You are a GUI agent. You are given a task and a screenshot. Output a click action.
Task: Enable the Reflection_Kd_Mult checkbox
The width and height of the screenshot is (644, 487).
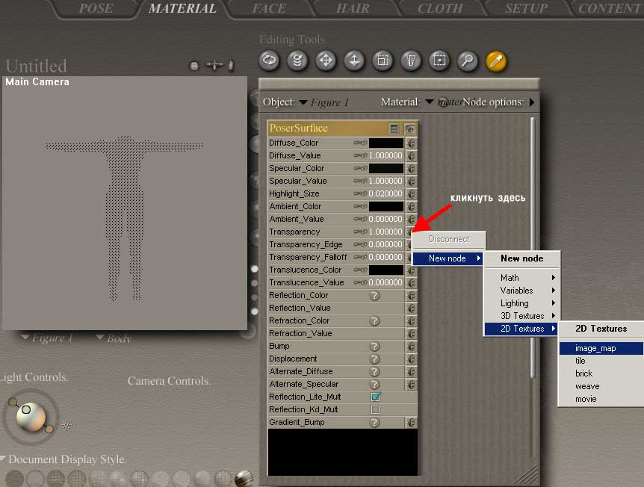pyautogui.click(x=375, y=410)
